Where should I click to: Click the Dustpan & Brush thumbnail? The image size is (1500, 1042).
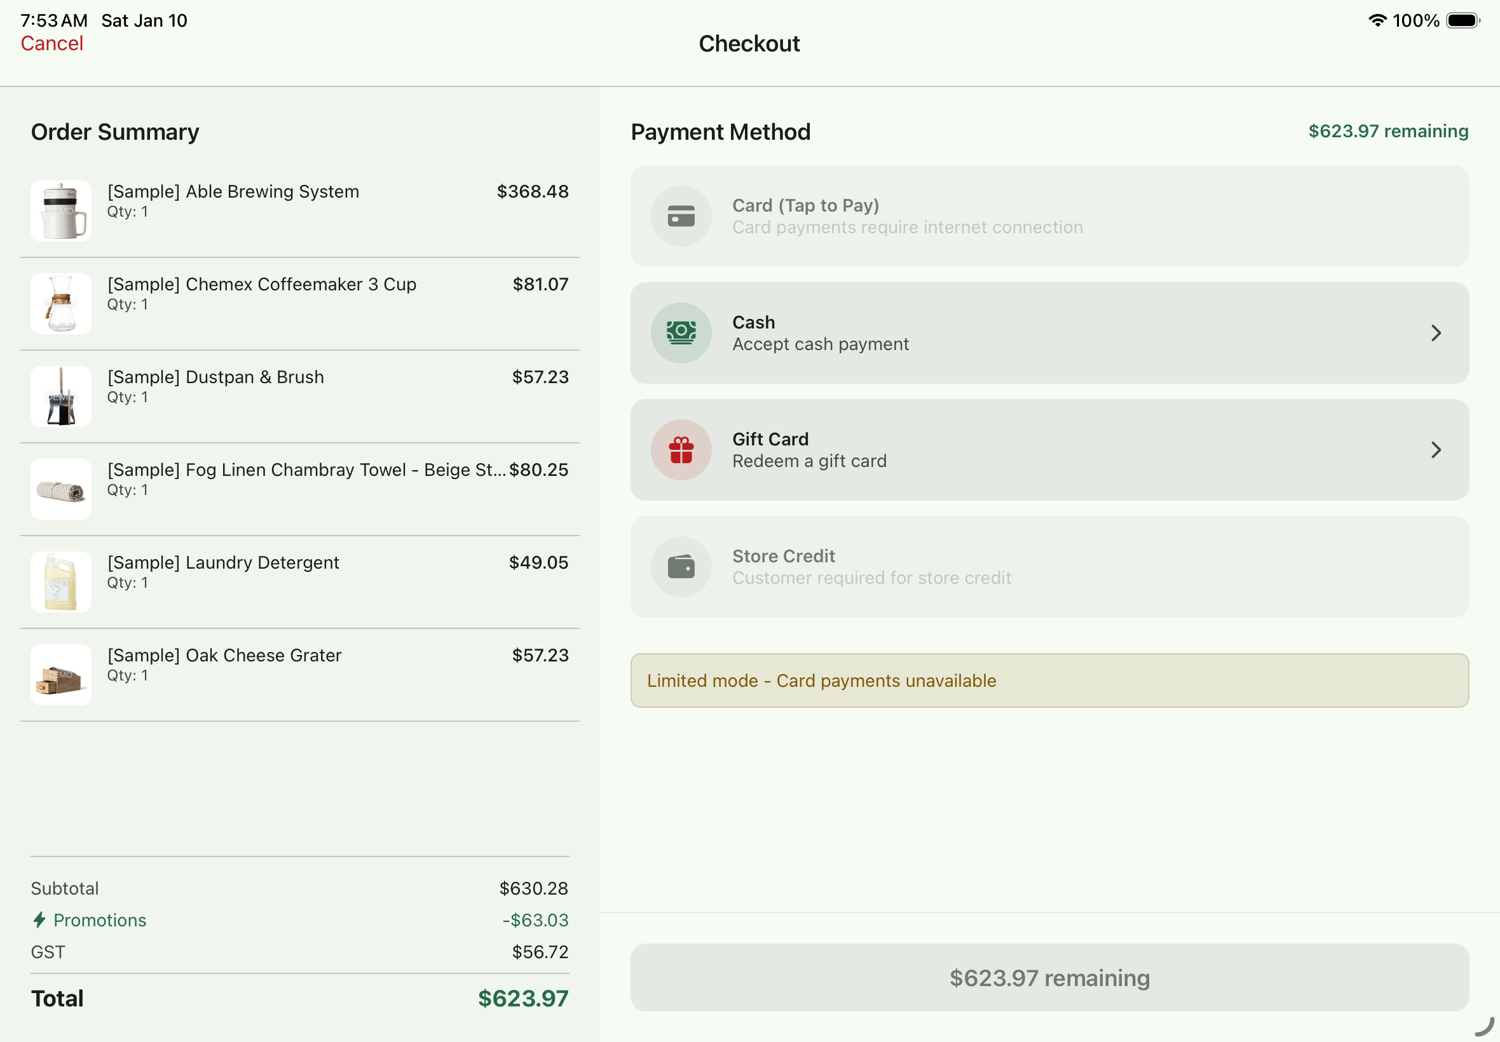(61, 396)
